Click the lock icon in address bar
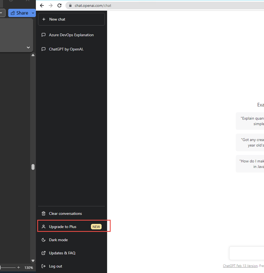Screen dimensions: 264x273 [70, 6]
